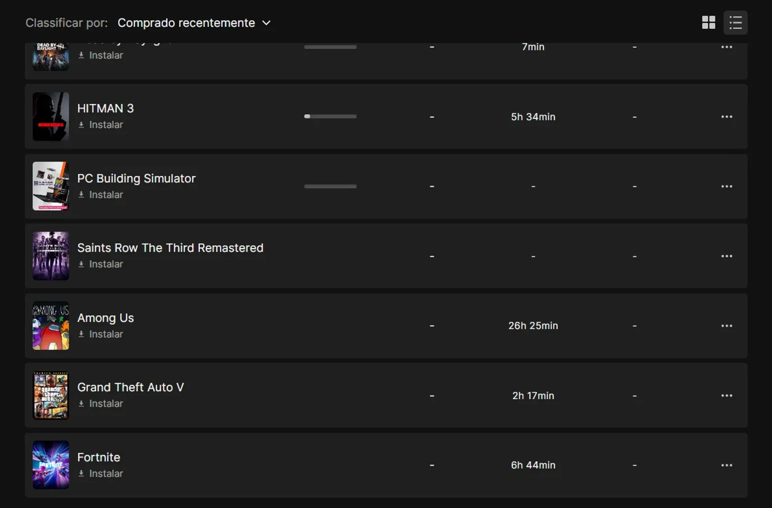Open more options for Among Us
Viewport: 772px width, 508px height.
click(726, 326)
